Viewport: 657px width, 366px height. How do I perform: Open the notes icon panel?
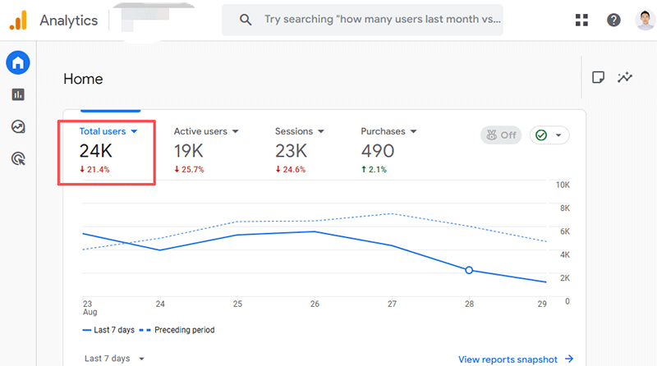[599, 77]
